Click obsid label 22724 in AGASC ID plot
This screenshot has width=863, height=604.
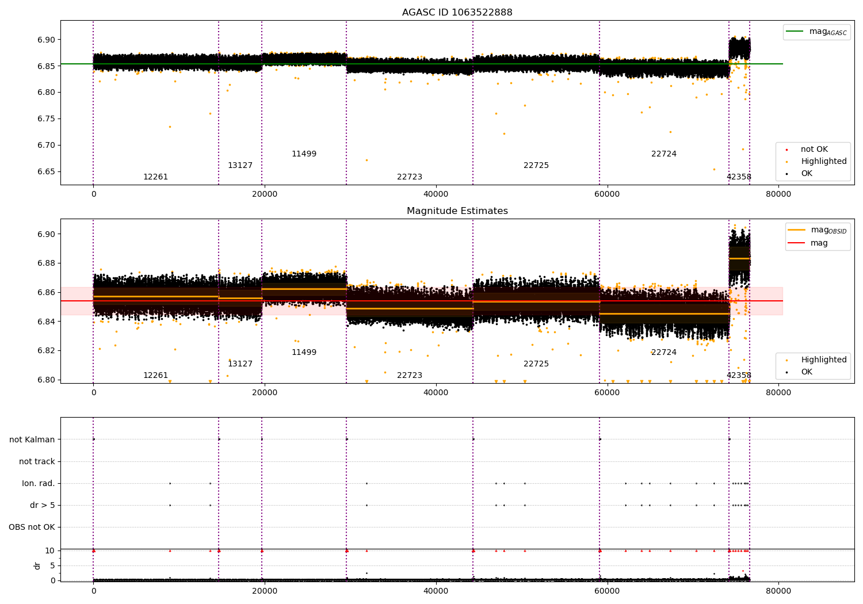(x=664, y=154)
